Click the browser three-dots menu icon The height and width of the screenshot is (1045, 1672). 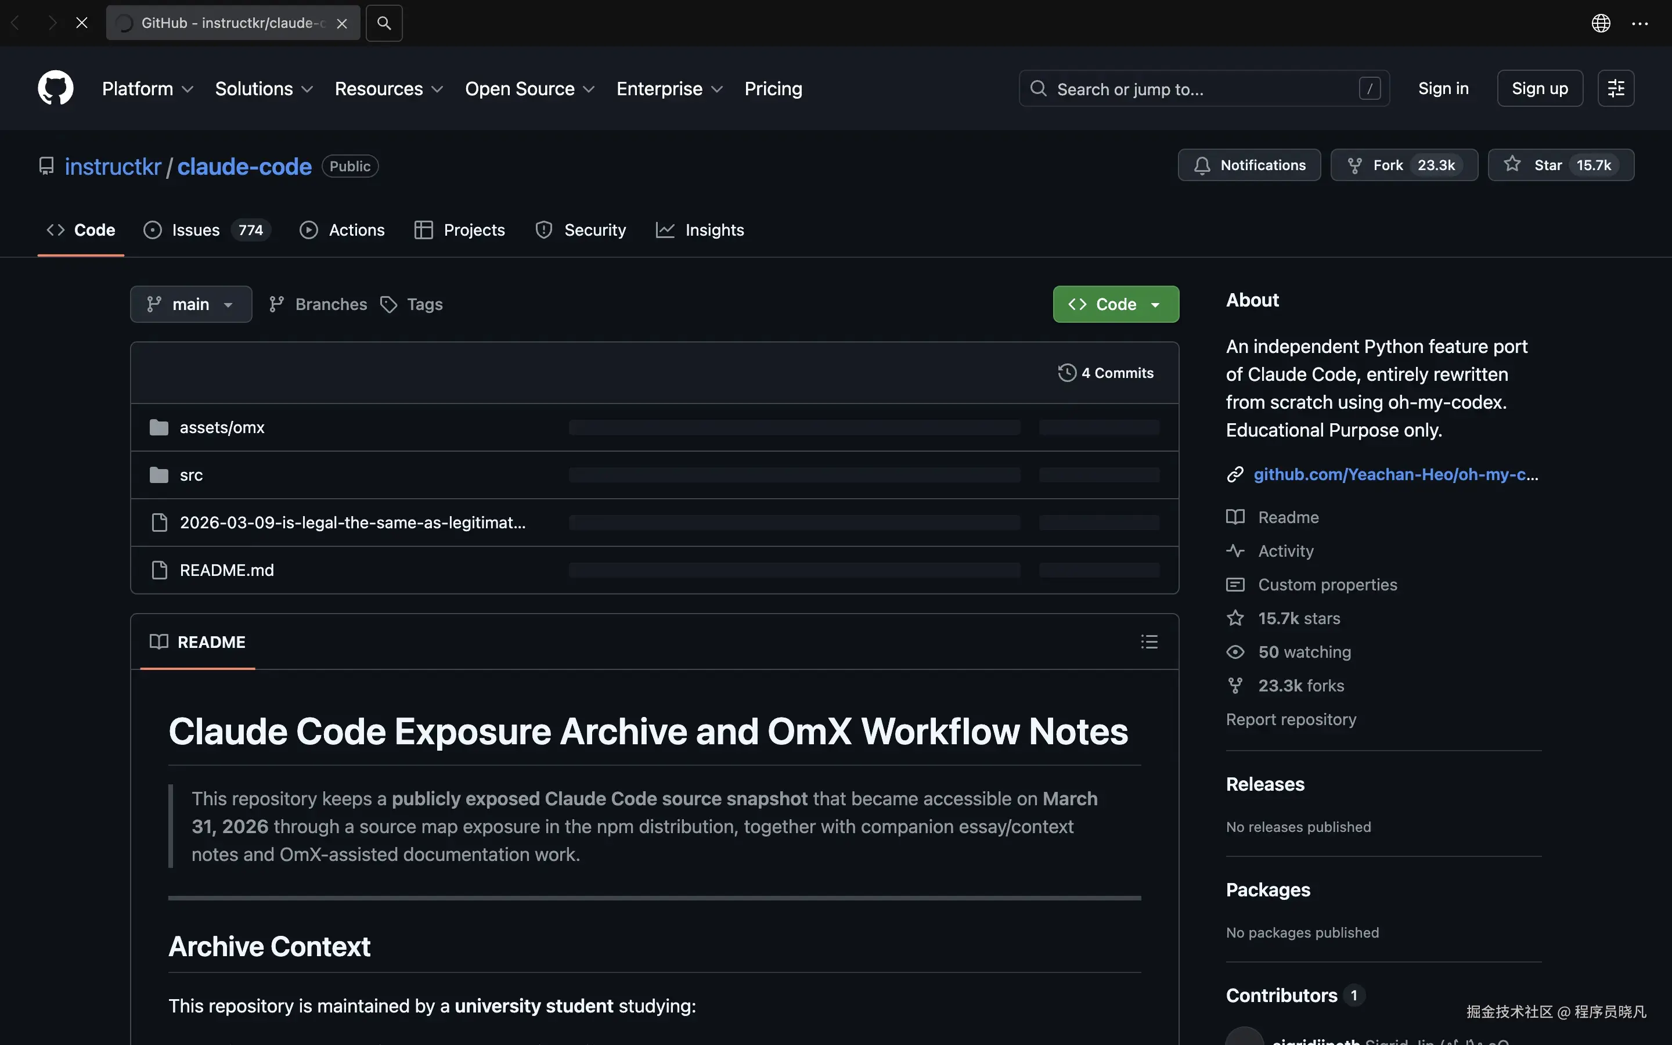coord(1639,23)
